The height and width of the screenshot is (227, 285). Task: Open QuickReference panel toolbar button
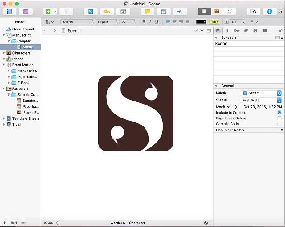123,12
